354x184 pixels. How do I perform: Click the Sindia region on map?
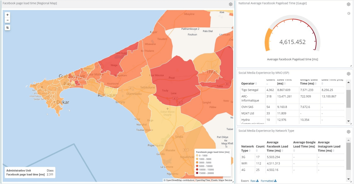(x=179, y=137)
